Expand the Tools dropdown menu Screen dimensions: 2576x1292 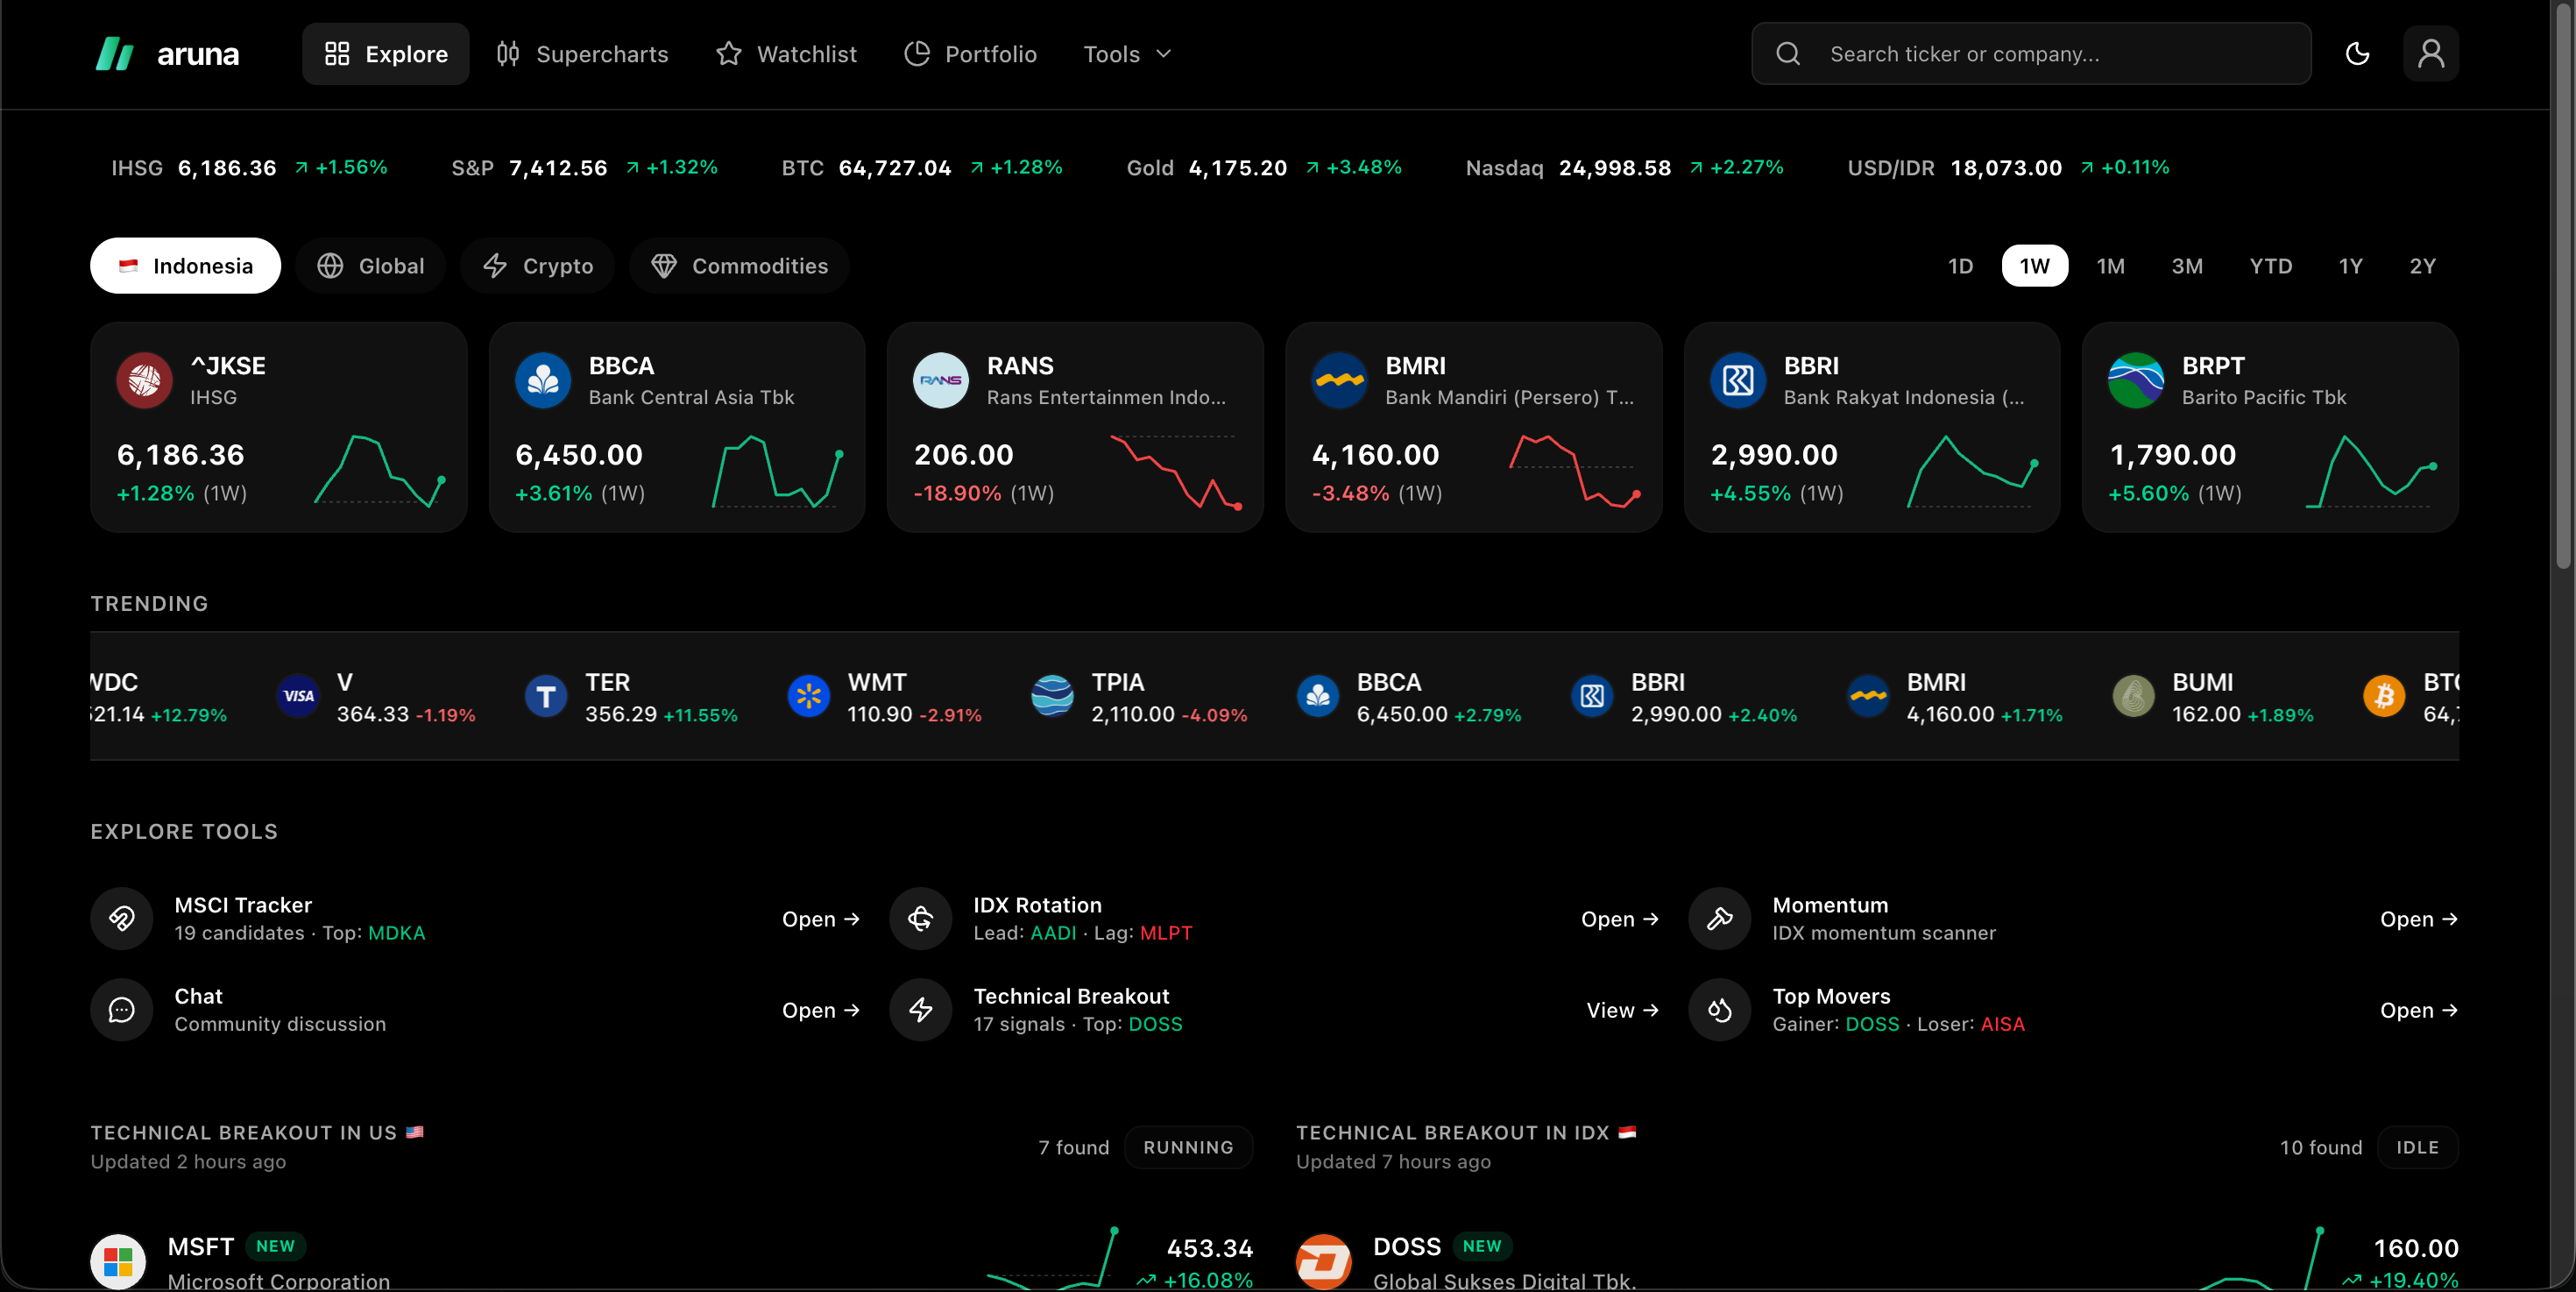point(1127,54)
